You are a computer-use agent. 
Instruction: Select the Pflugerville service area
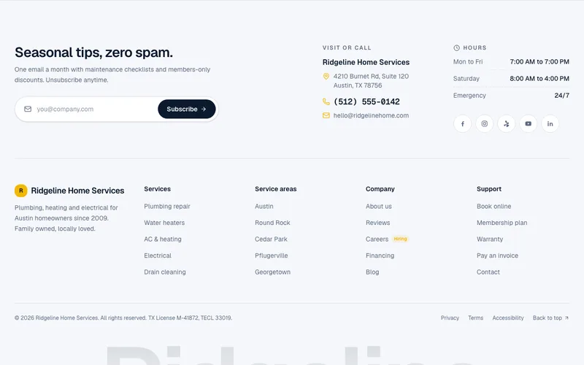(x=271, y=255)
